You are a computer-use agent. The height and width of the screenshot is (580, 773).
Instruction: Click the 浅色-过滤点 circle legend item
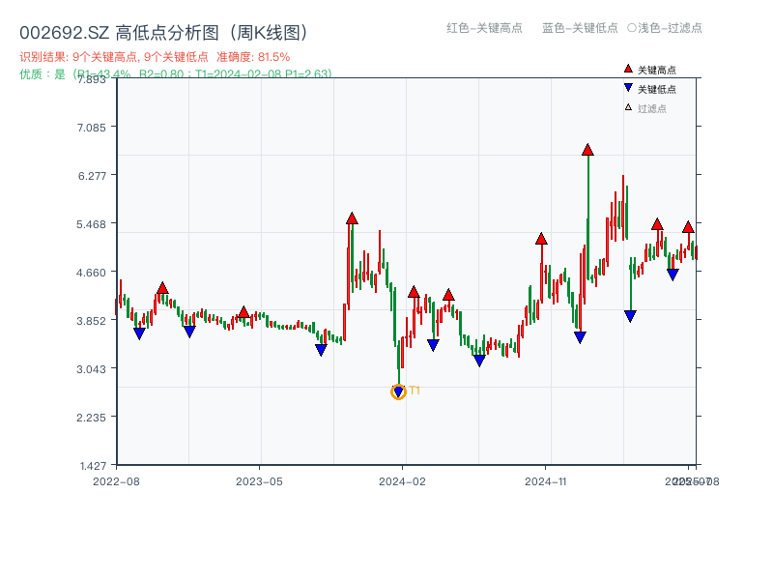[665, 28]
